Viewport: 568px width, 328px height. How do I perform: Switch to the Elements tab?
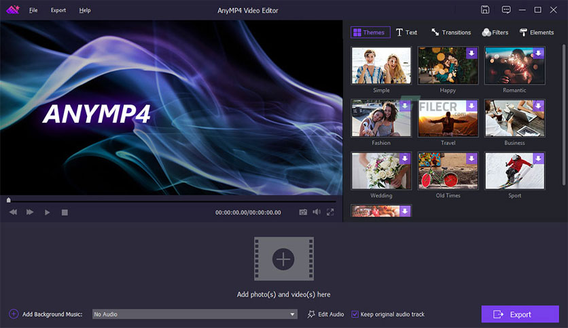[537, 32]
